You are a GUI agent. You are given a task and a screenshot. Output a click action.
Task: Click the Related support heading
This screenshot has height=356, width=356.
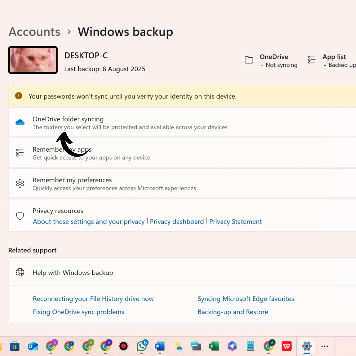pos(32,250)
